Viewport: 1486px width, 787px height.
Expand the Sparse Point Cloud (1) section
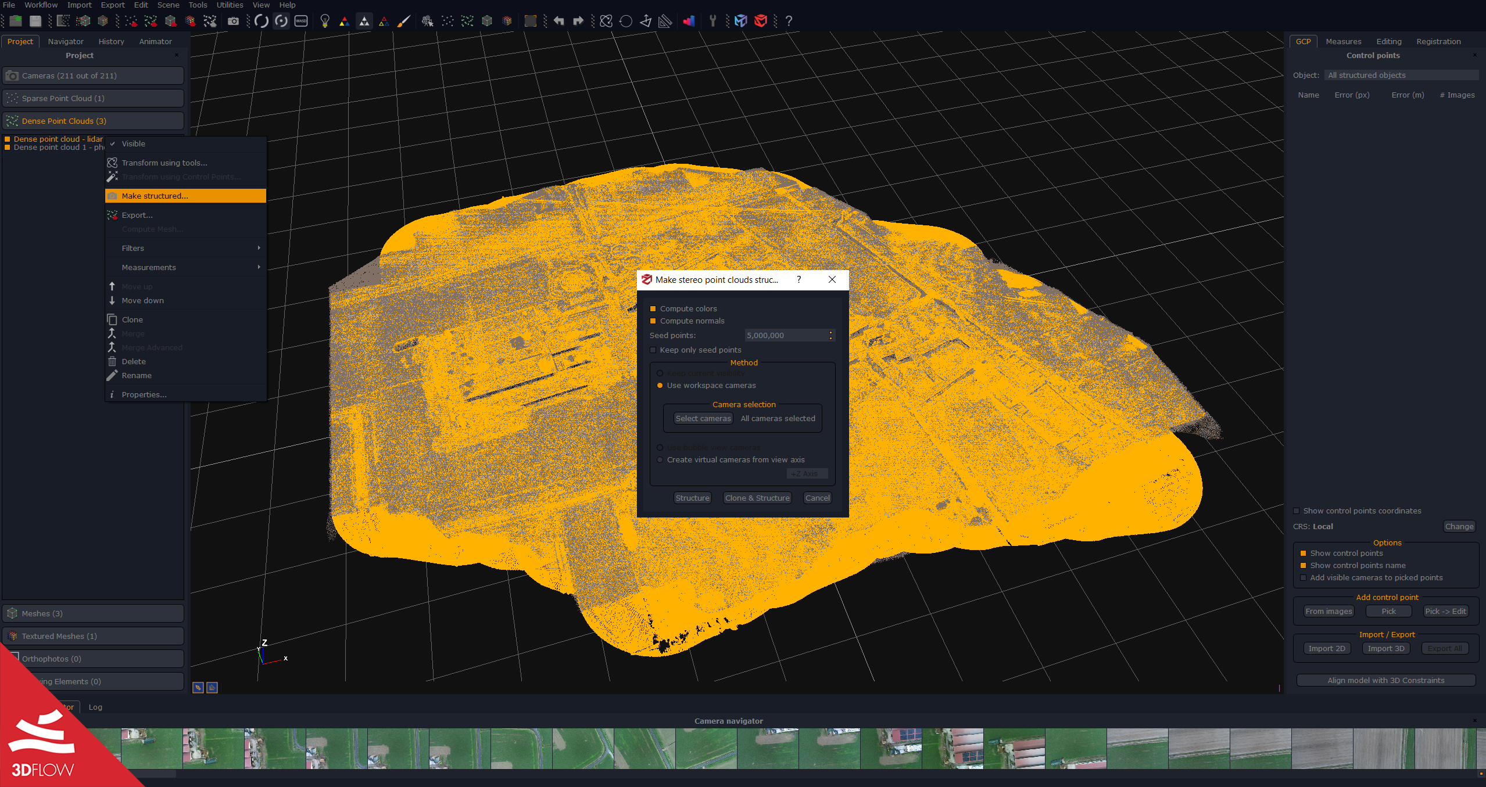(x=93, y=98)
